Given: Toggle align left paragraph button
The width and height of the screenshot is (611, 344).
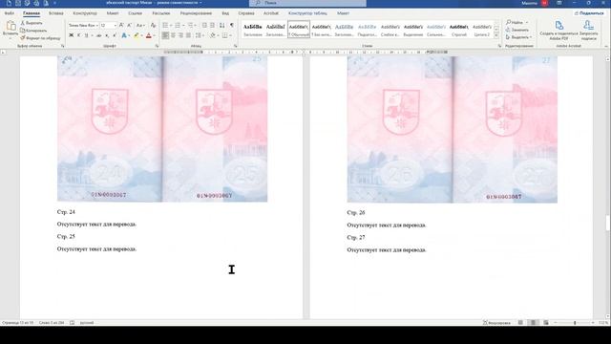Looking at the screenshot, I should coord(165,35).
